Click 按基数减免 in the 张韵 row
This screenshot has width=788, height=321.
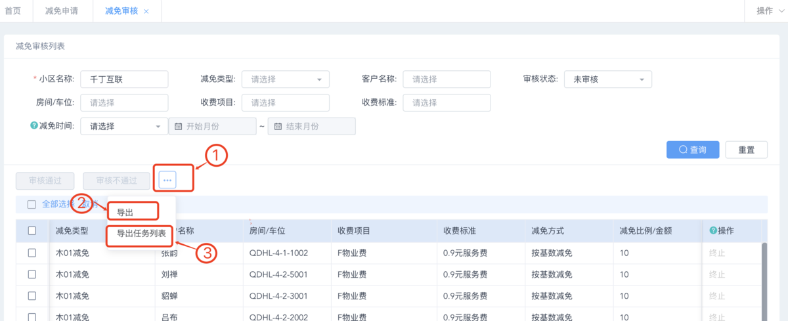[551, 253]
